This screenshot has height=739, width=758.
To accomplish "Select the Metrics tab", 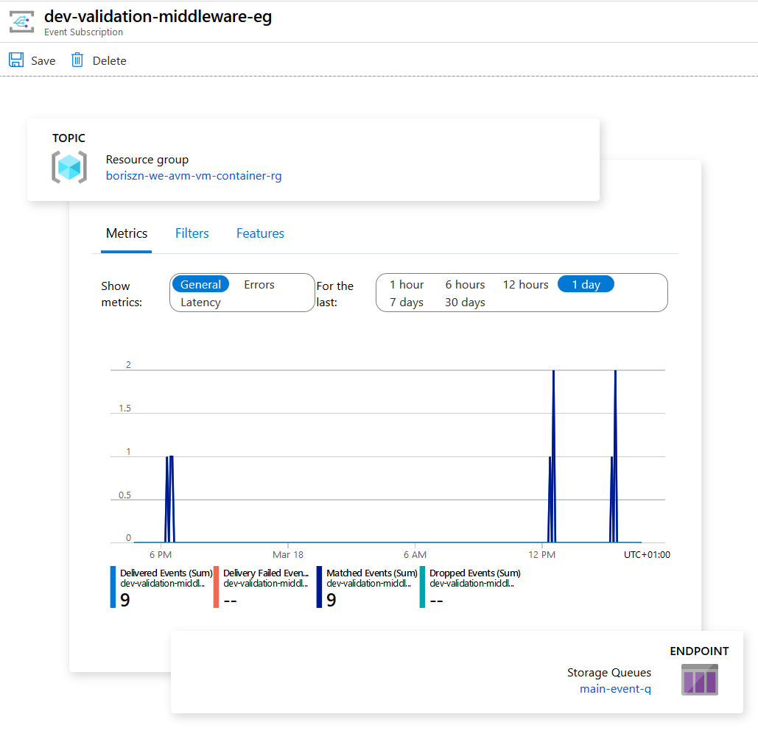I will 126,233.
